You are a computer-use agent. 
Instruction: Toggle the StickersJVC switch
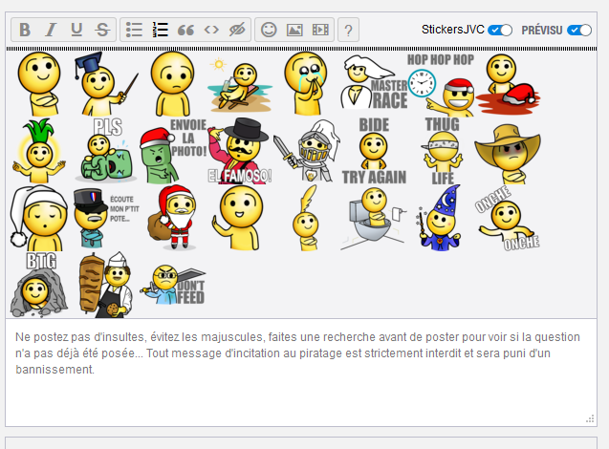click(x=500, y=31)
